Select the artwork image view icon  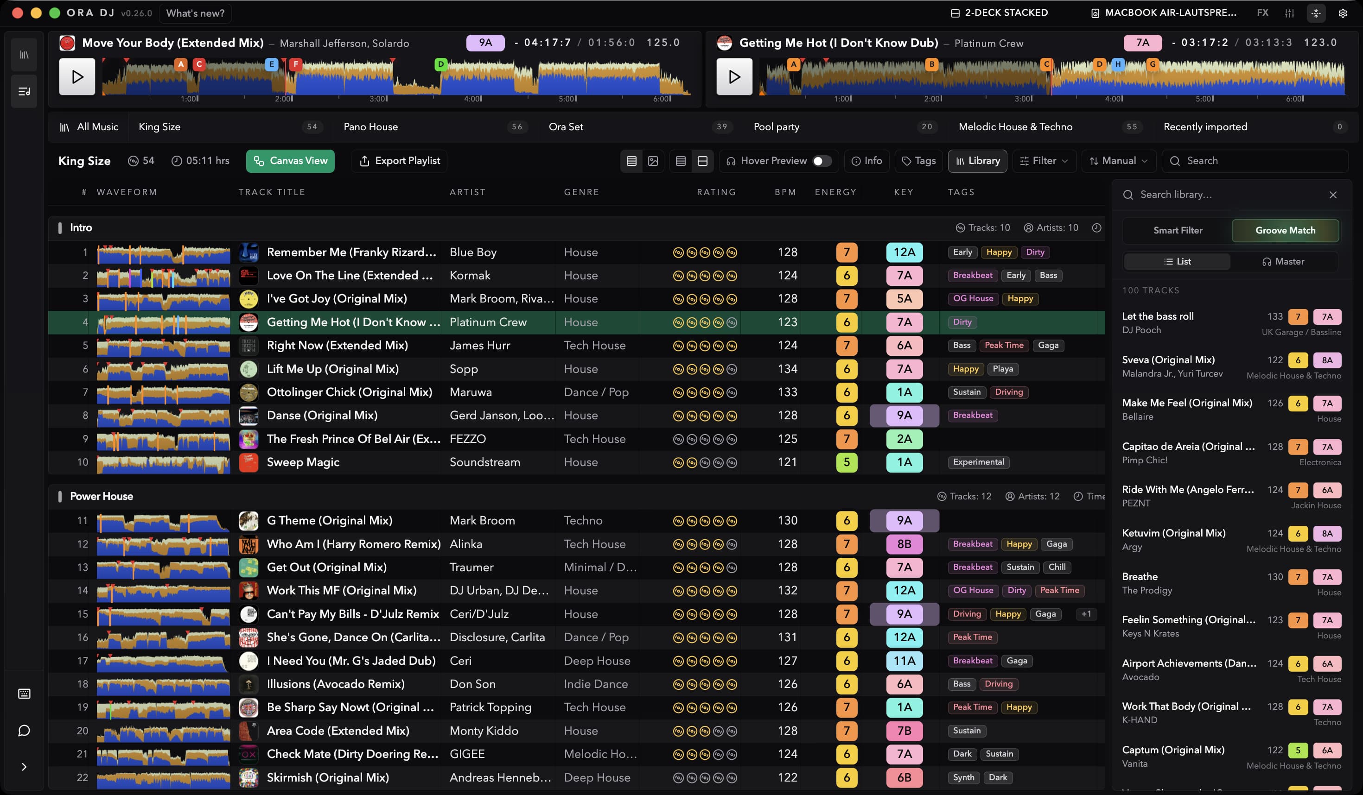(x=653, y=161)
